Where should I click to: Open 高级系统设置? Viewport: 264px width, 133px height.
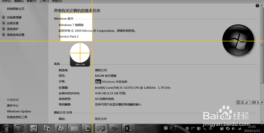click(x=16, y=35)
